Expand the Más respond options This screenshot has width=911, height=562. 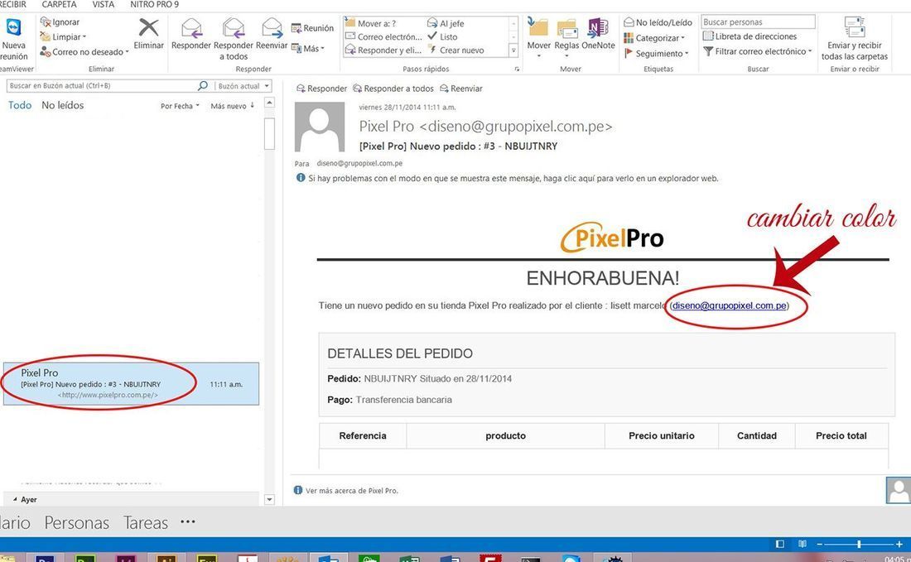308,48
